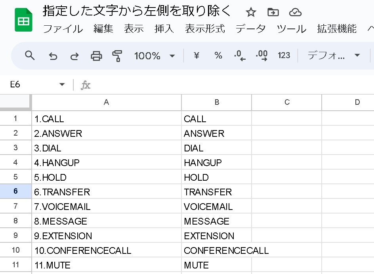Increase decimal places

click(262, 56)
